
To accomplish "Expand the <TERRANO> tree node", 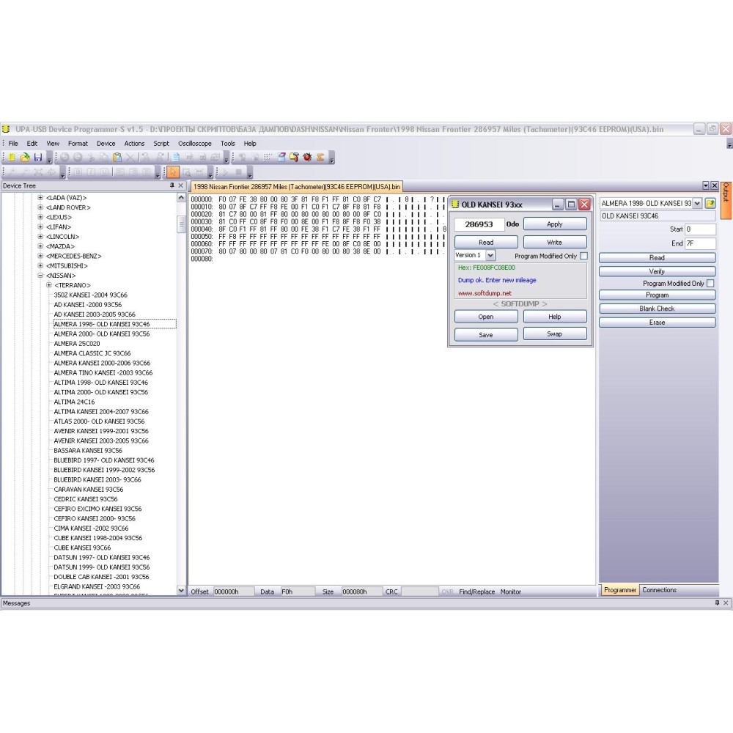I will [49, 285].
